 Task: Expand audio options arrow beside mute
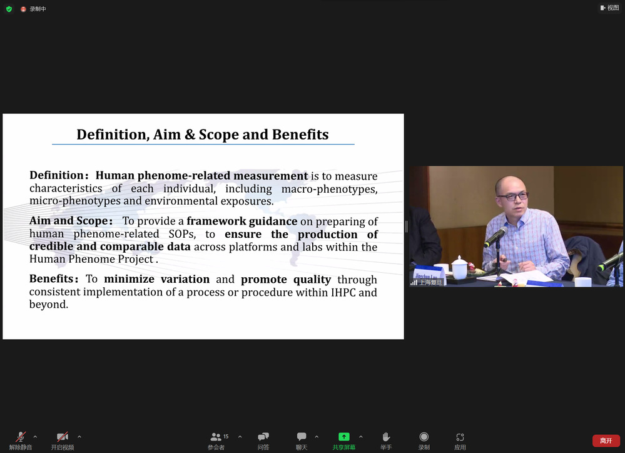(x=35, y=437)
